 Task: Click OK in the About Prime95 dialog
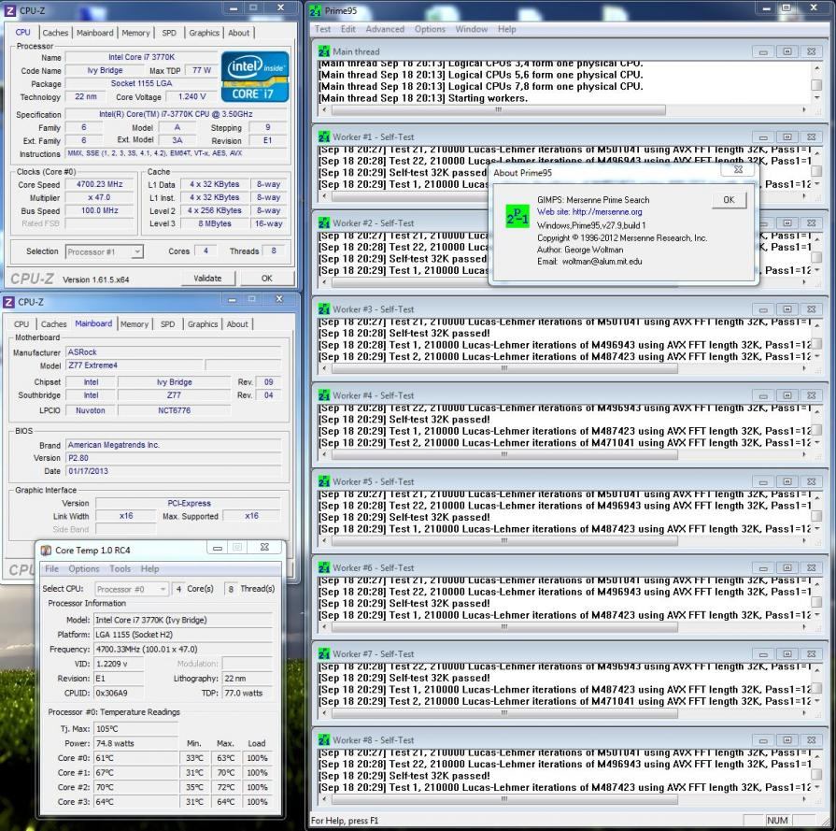(729, 200)
